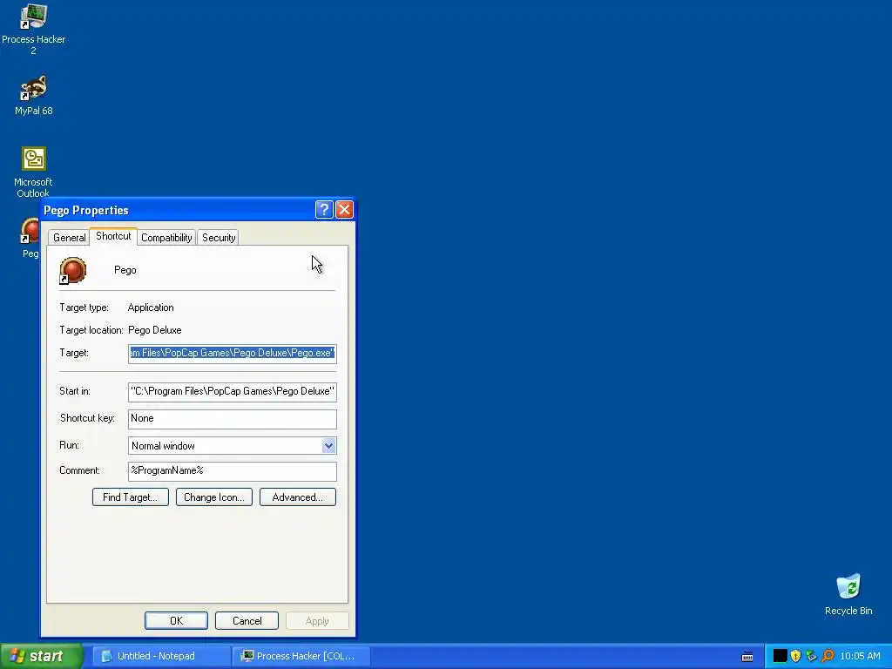Click the Application target type value
Screen dimensions: 892x669
[151, 307]
